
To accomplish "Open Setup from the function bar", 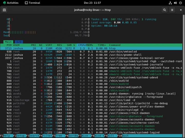I will coord(20,136).
